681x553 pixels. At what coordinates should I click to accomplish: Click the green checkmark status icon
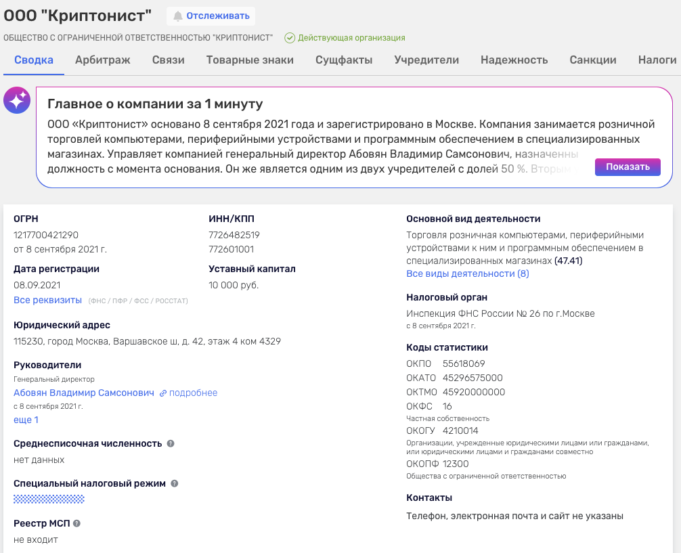pos(290,38)
